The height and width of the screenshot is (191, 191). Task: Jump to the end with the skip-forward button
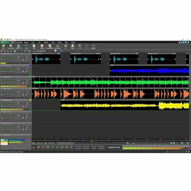point(71,147)
